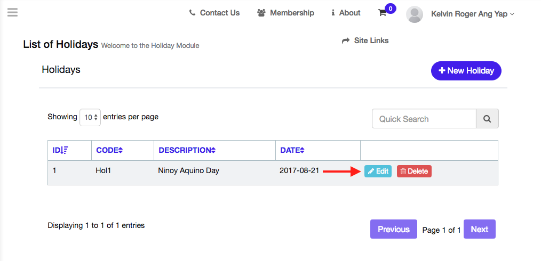The width and height of the screenshot is (541, 261).
Task: Click the people icon beside Membership
Action: tap(261, 13)
